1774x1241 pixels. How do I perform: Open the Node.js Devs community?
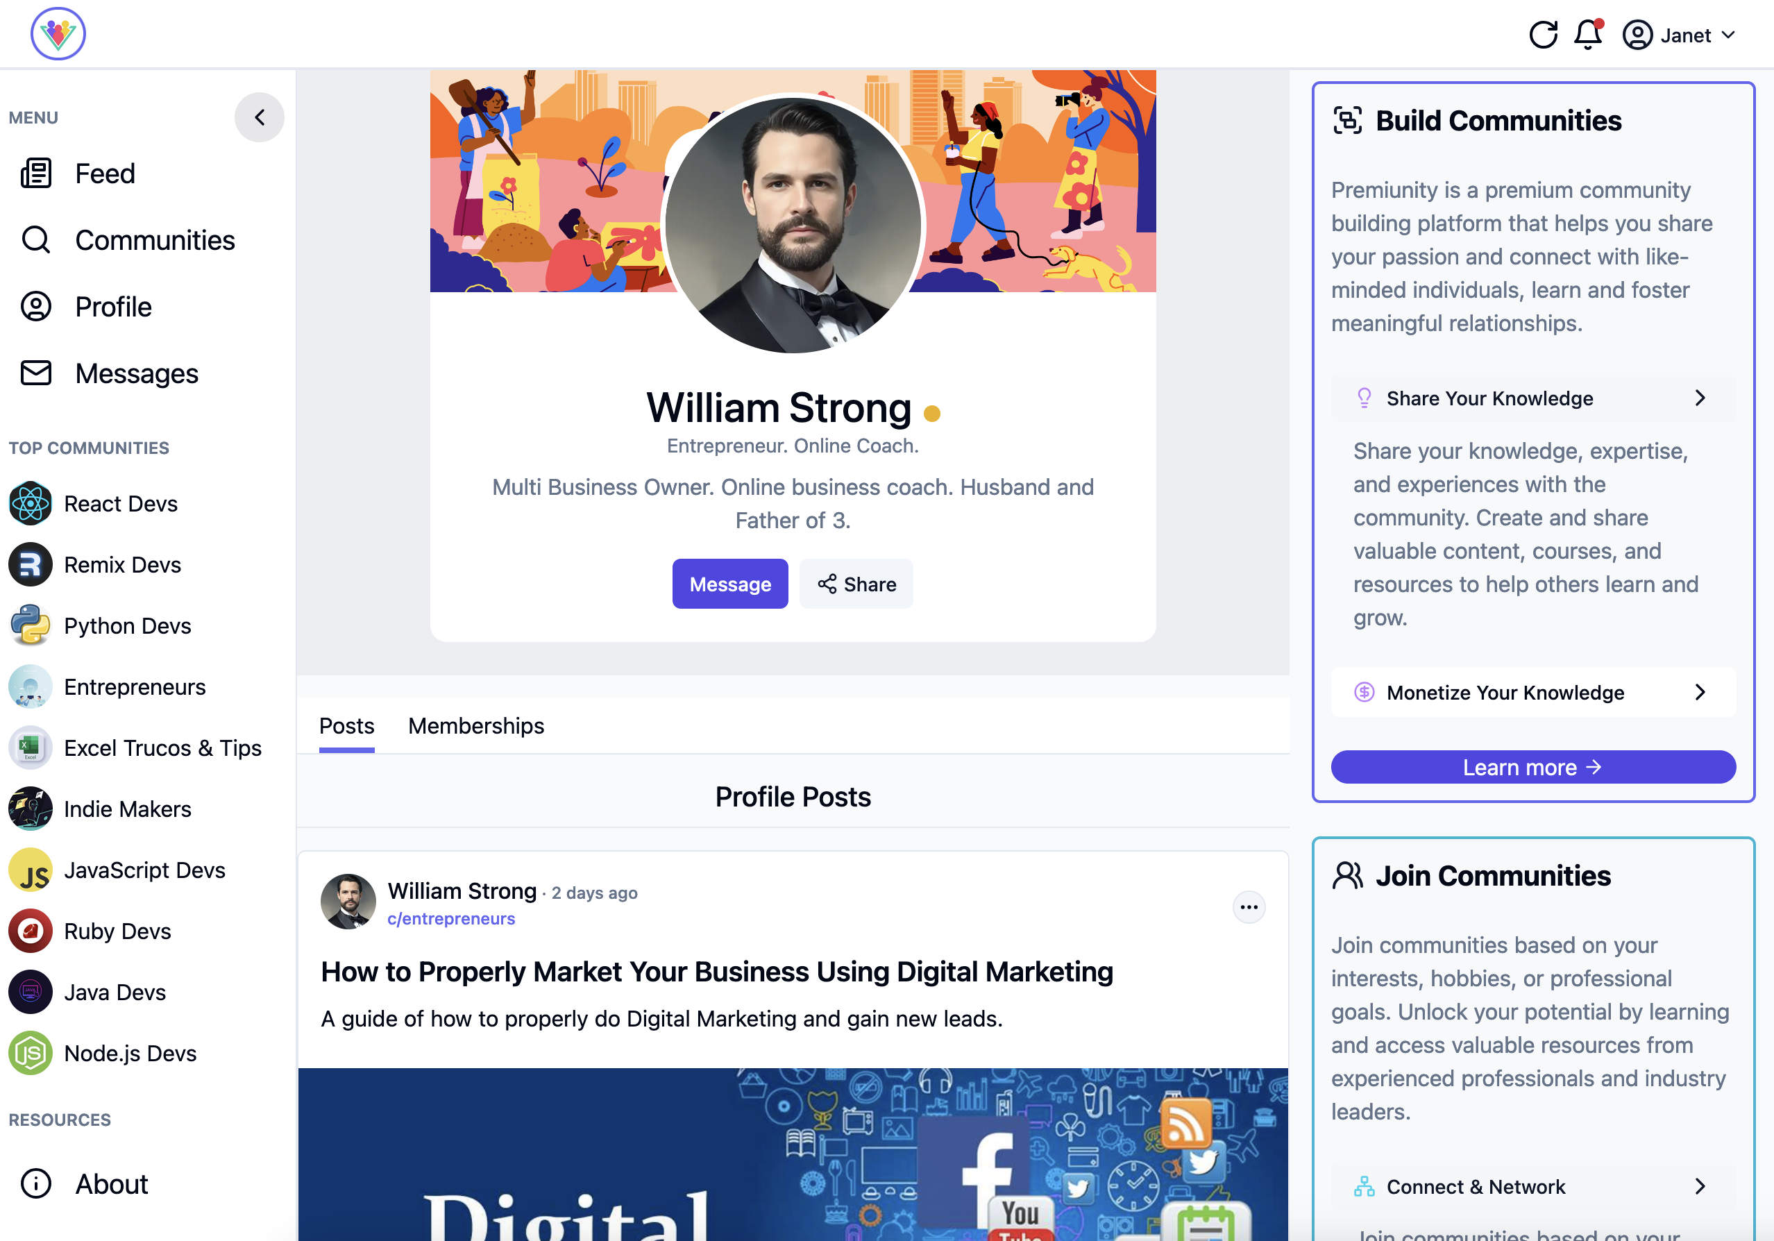click(x=102, y=1053)
